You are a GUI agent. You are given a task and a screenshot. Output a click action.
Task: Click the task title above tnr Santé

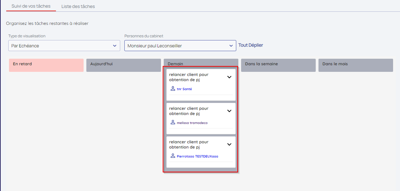tap(189, 77)
